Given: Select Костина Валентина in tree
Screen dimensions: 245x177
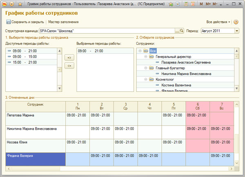Looking at the screenshot, I should (x=176, y=85).
